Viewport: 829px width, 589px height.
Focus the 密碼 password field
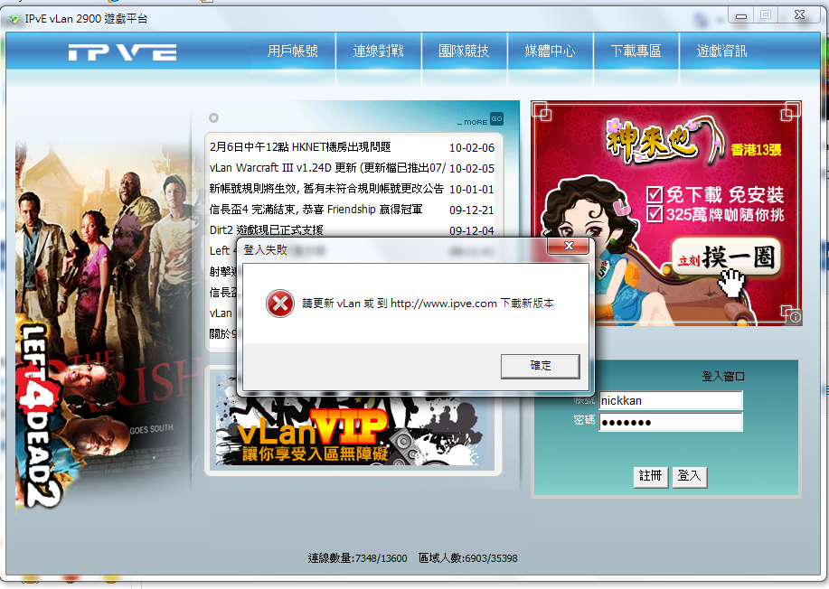coord(671,422)
